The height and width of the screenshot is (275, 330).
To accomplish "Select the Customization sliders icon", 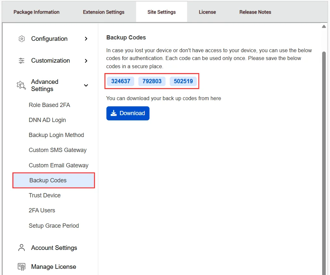I will point(22,61).
